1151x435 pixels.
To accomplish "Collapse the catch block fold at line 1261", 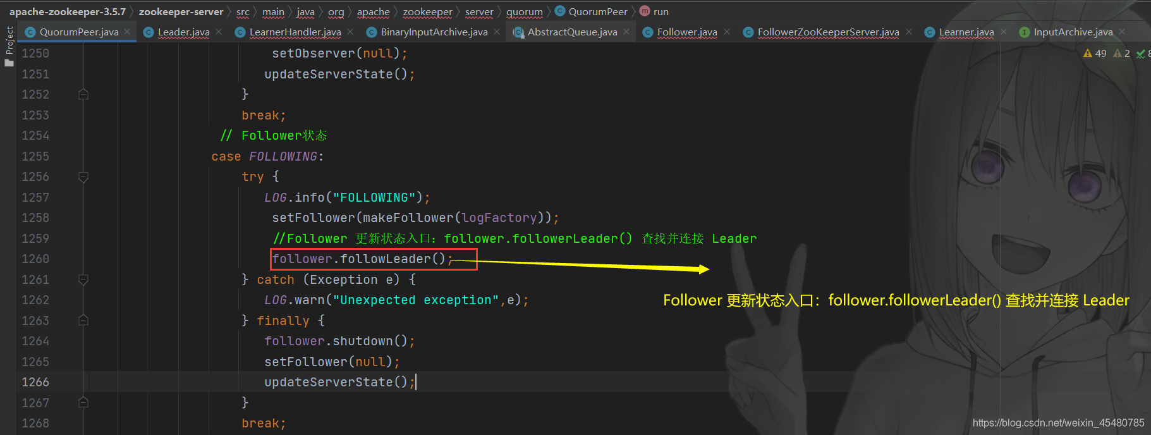I will pyautogui.click(x=83, y=279).
